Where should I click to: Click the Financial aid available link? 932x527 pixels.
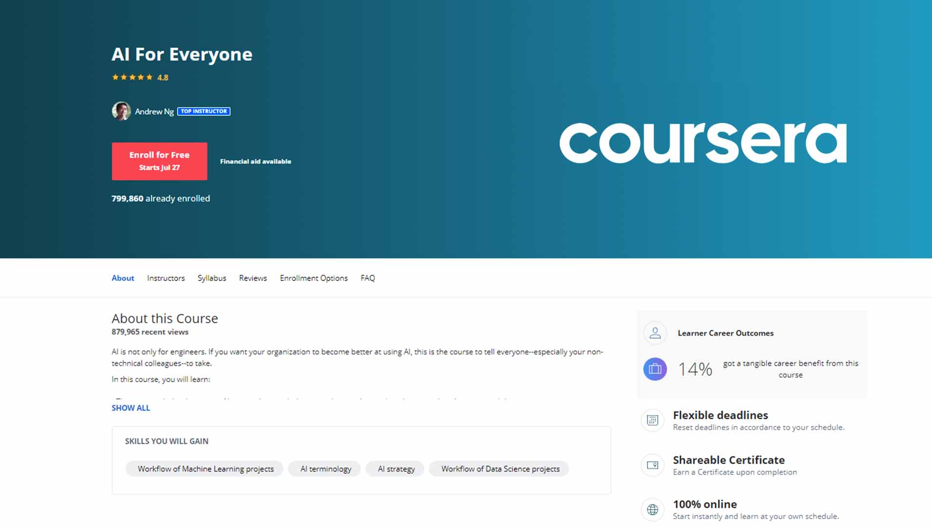tap(255, 161)
